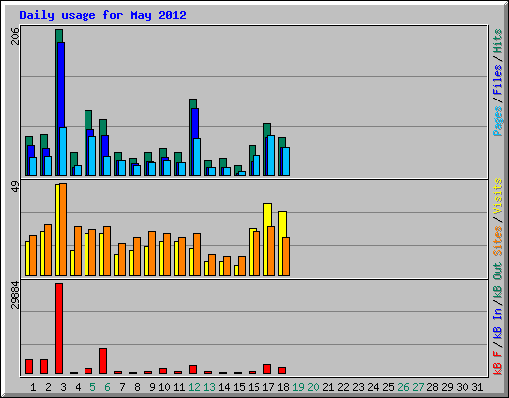
Task: Click green day 12 label
Action: click(194, 387)
